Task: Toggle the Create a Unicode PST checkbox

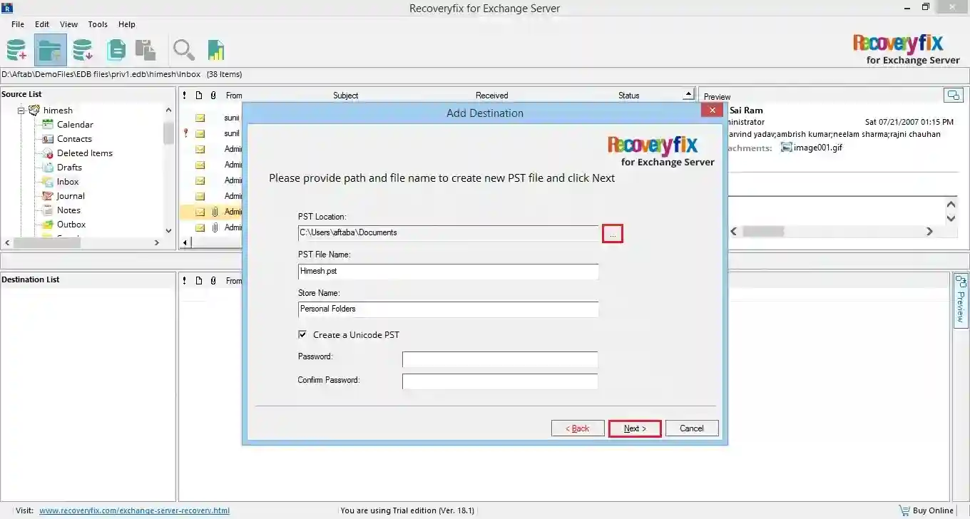Action: point(302,334)
